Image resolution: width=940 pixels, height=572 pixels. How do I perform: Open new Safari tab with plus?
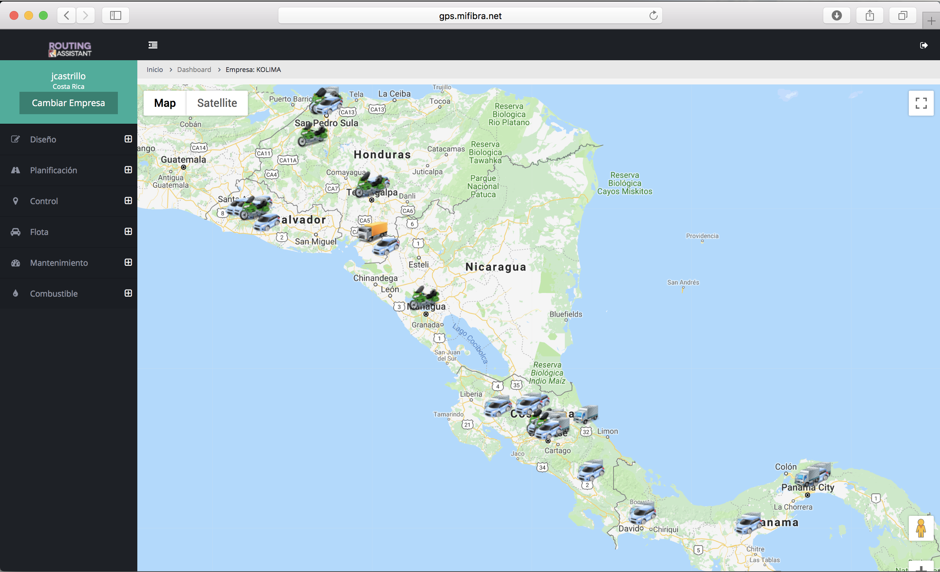pyautogui.click(x=931, y=21)
